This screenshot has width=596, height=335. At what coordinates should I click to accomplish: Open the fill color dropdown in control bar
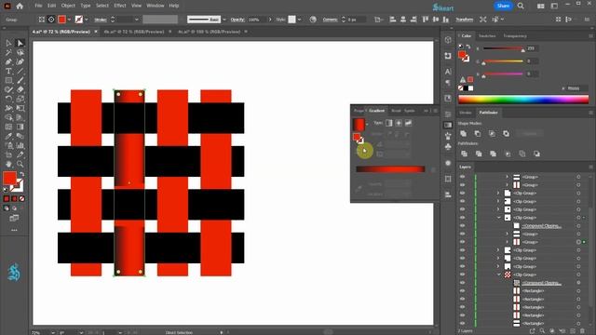(x=69, y=20)
